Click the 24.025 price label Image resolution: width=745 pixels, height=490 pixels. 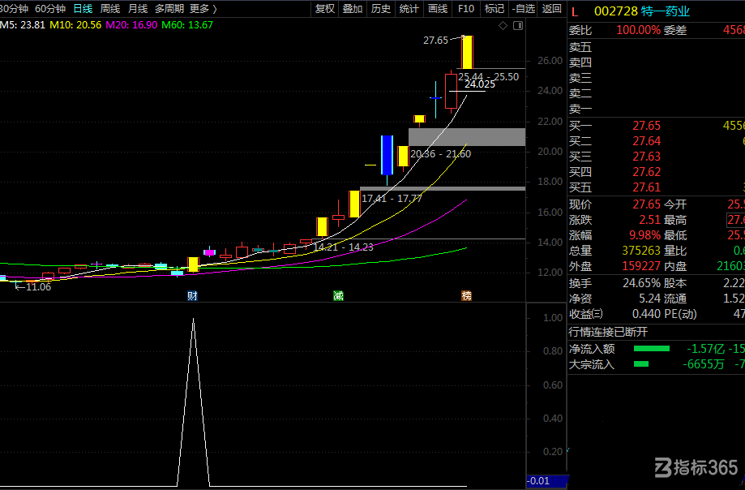tap(479, 84)
